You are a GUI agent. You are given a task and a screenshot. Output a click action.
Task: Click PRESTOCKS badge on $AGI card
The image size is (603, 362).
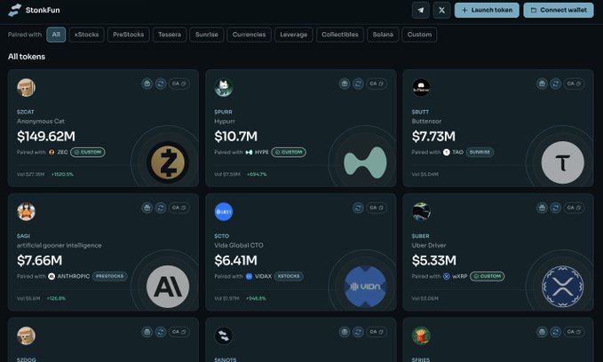click(x=109, y=276)
